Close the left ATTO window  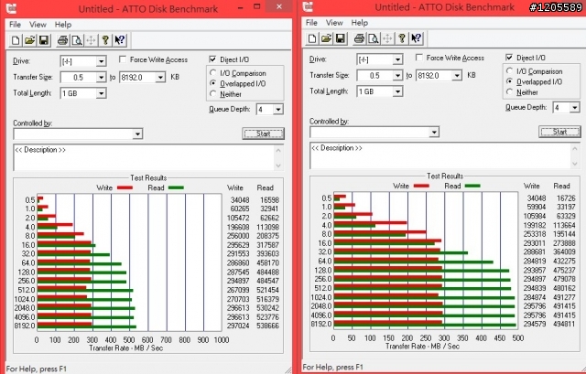pos(279,6)
